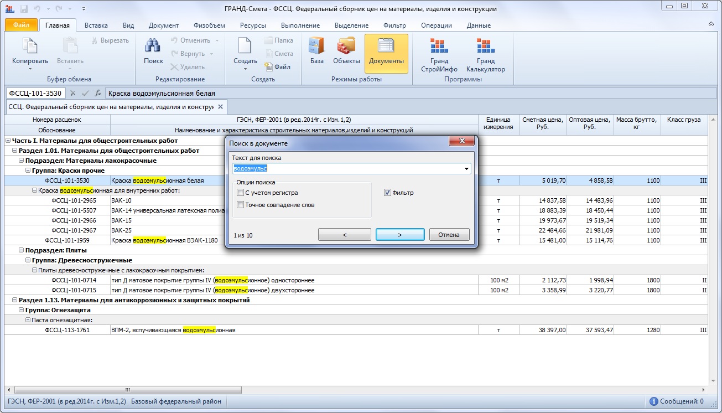
Task: Uncheck the Фильтр checkbox
Action: [388, 193]
